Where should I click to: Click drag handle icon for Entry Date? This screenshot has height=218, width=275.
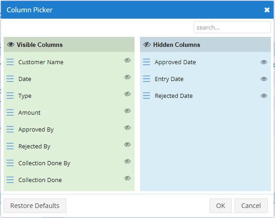(x=146, y=79)
